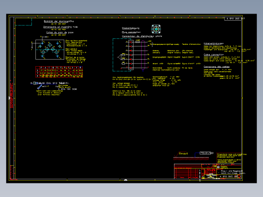Click the 'Fil de terre' label
The height and width of the screenshot is (197, 263).
187,68
